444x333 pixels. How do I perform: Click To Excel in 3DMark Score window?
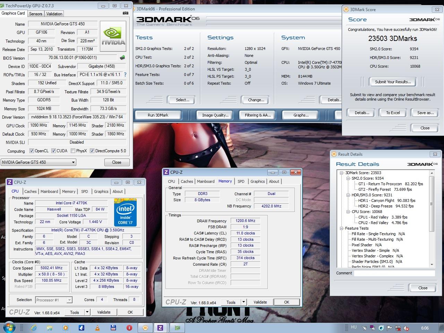[393, 113]
